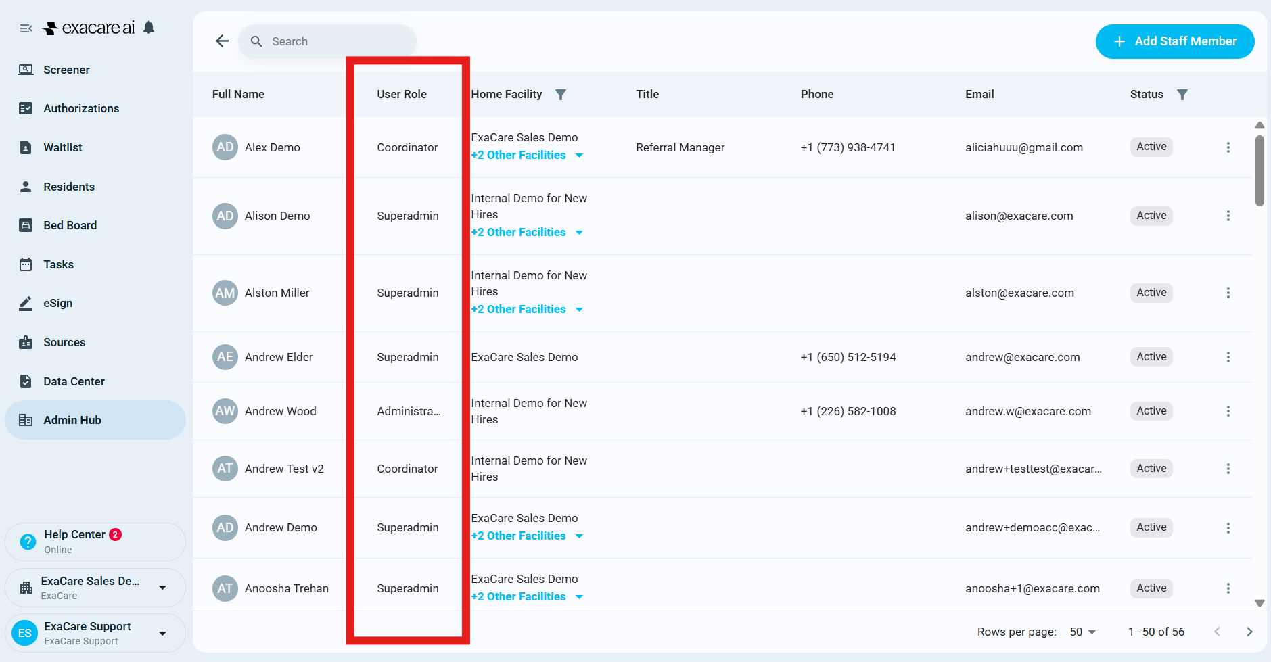Viewport: 1271px width, 662px height.
Task: Go back with the arrow icon
Action: [x=222, y=41]
